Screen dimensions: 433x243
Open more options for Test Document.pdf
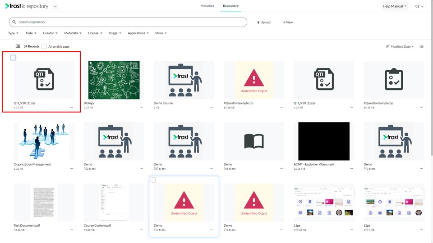(x=72, y=230)
